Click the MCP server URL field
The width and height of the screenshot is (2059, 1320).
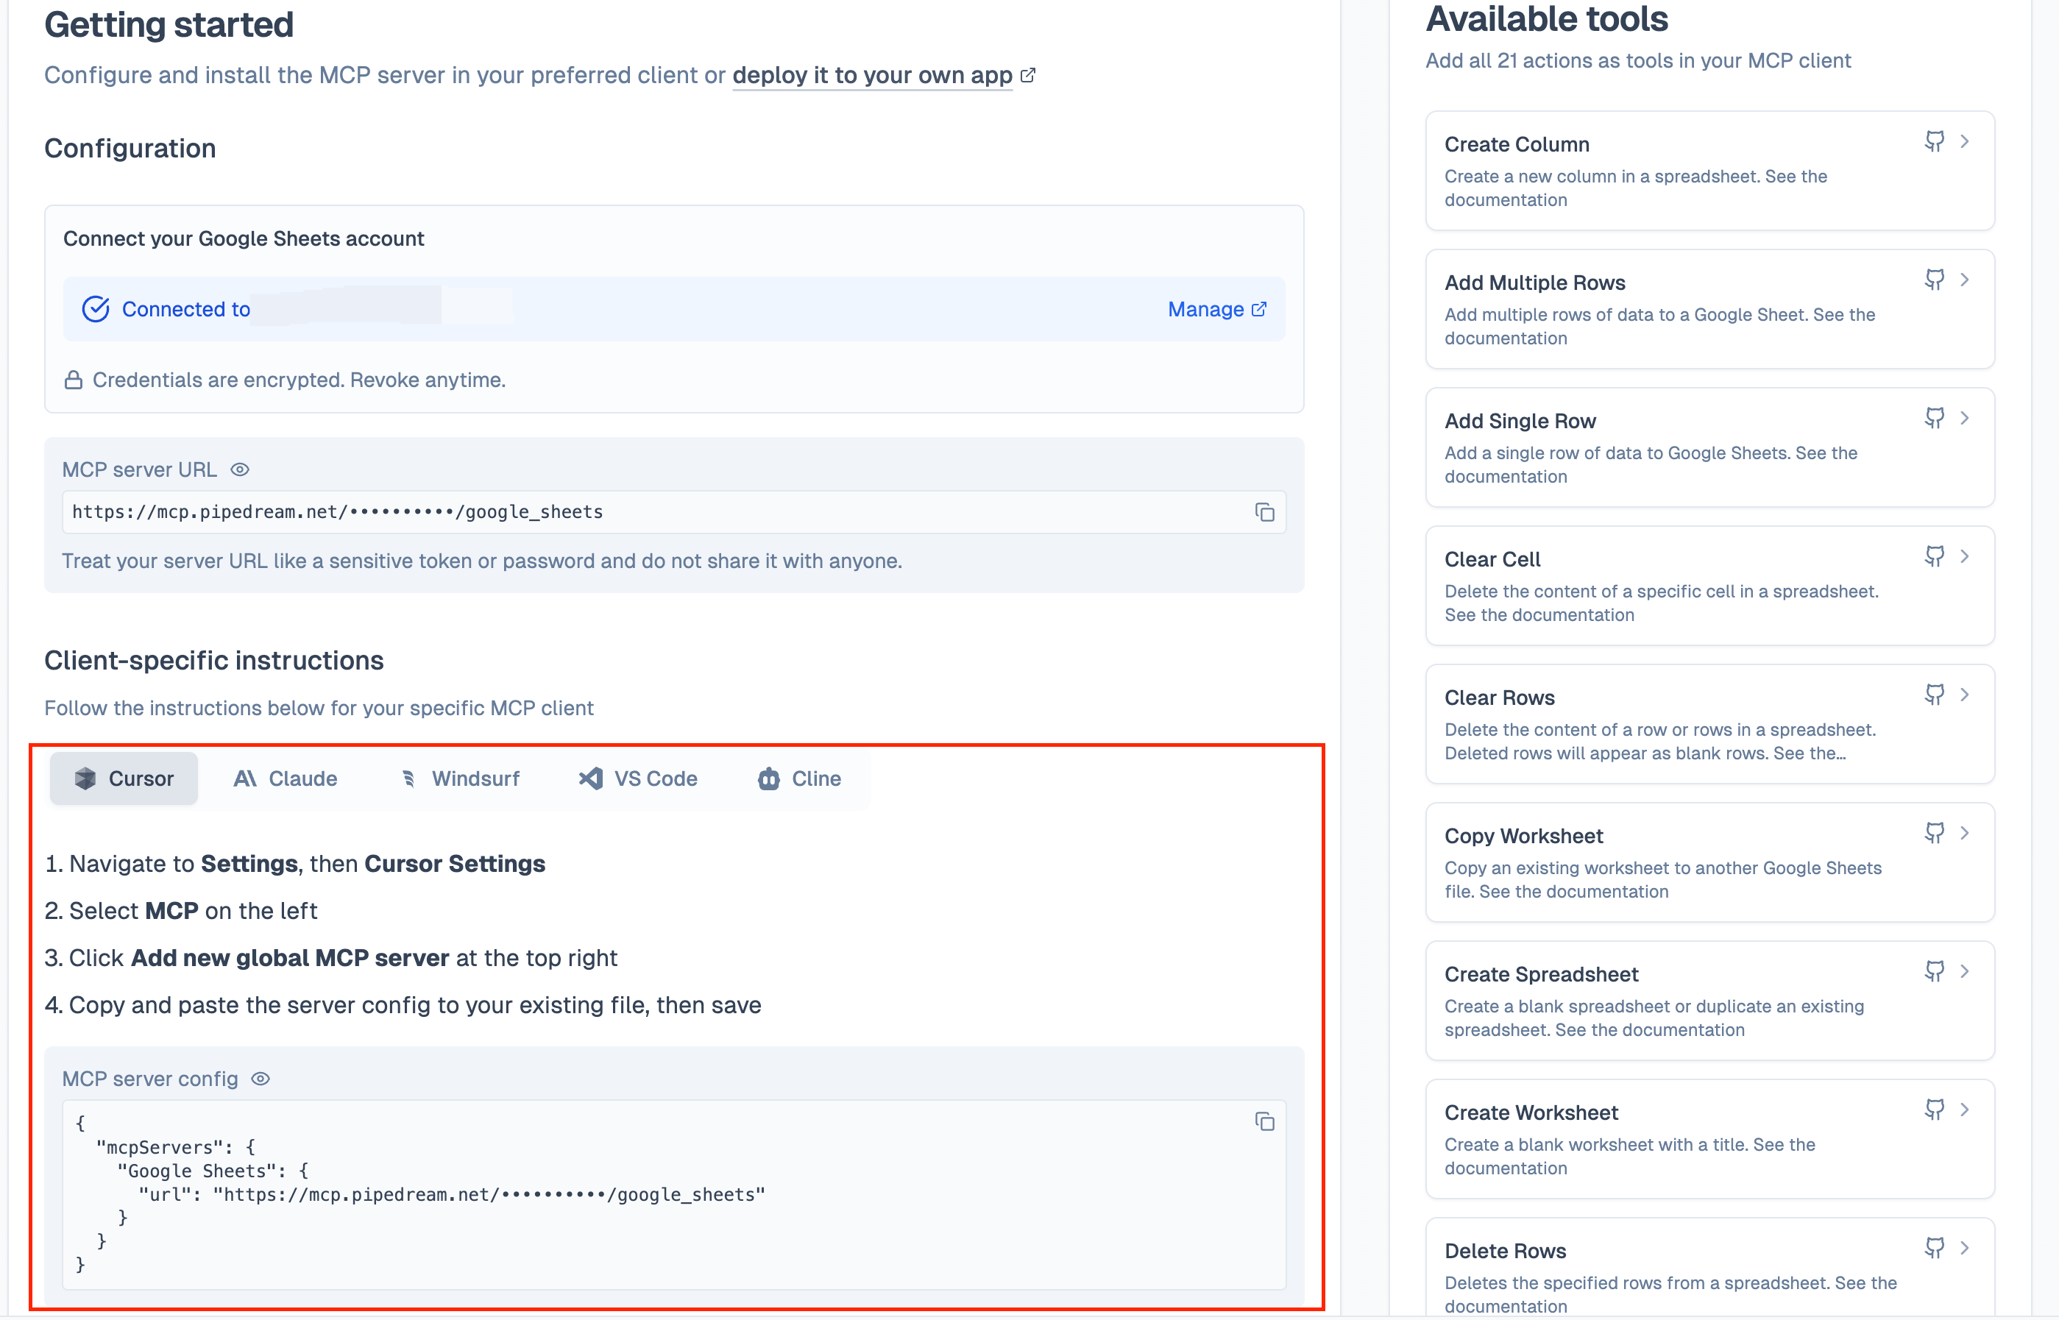click(x=651, y=511)
